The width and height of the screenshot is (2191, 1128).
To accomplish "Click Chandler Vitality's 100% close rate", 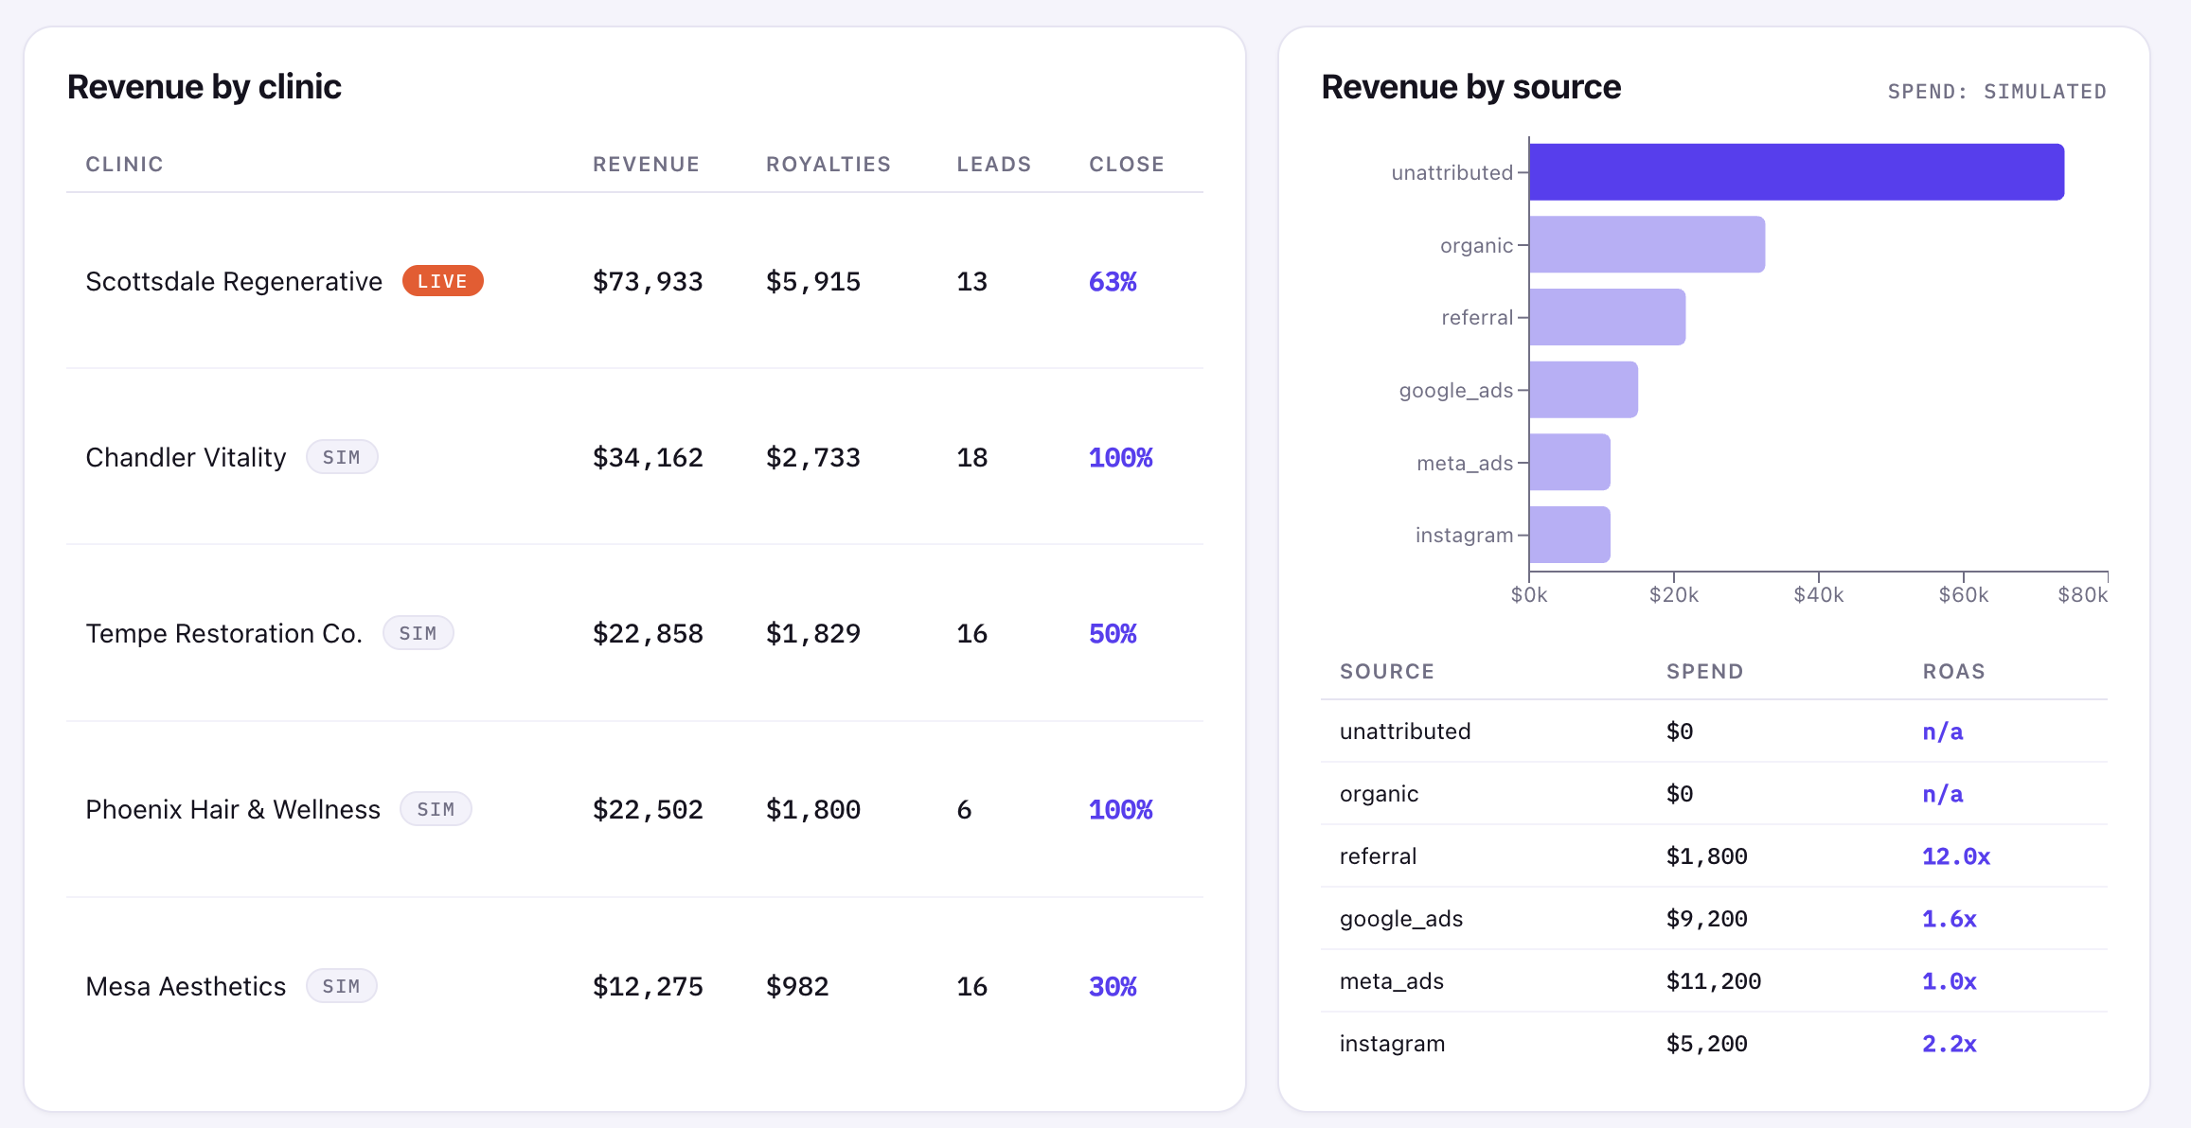I will (x=1121, y=457).
